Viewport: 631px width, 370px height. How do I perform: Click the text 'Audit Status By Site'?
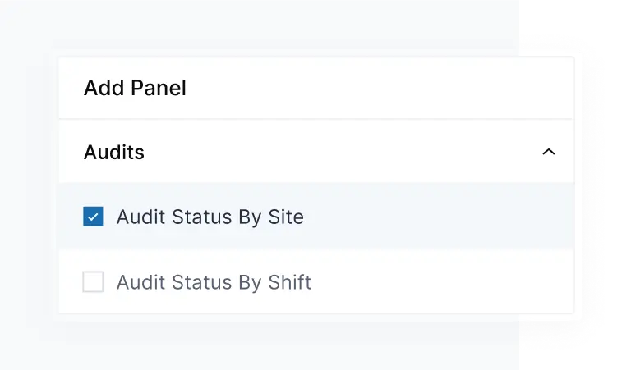click(x=210, y=217)
